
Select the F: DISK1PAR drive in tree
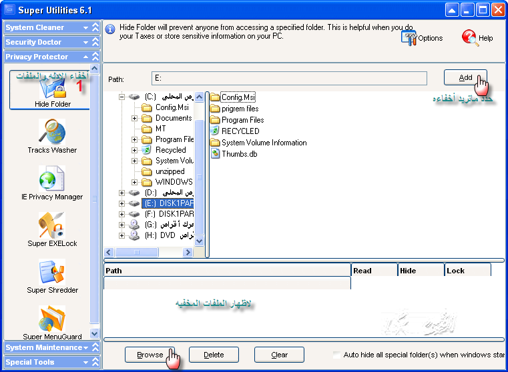click(x=169, y=214)
